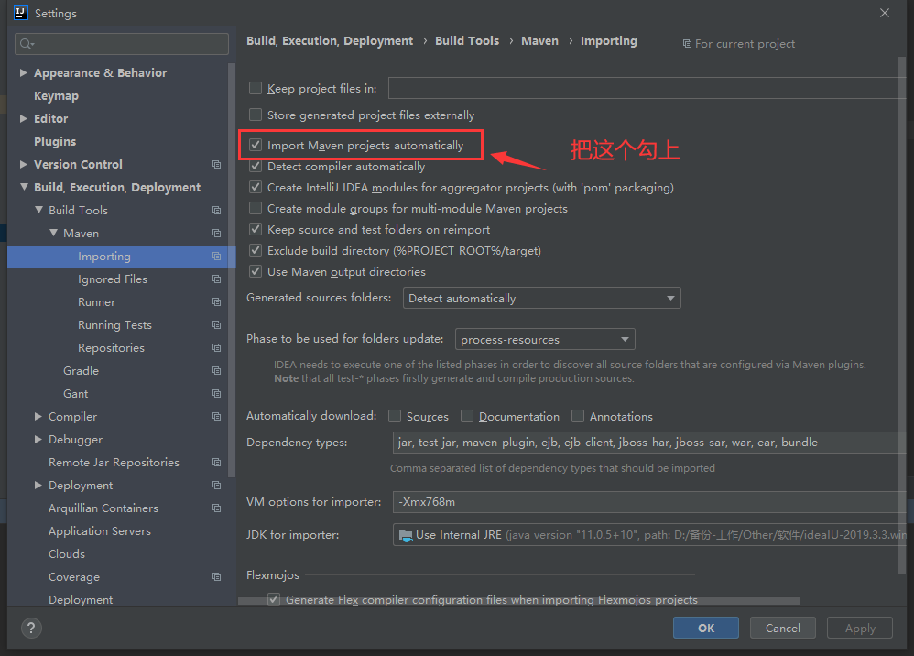Click the project-level icon beside Compiler
This screenshot has height=656, width=914.
click(x=217, y=416)
